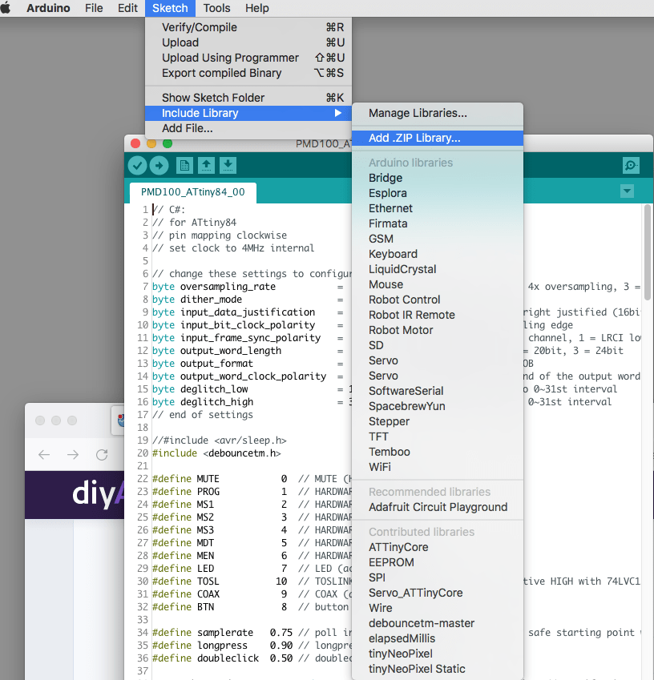Close the open Sketch menu

[x=170, y=8]
